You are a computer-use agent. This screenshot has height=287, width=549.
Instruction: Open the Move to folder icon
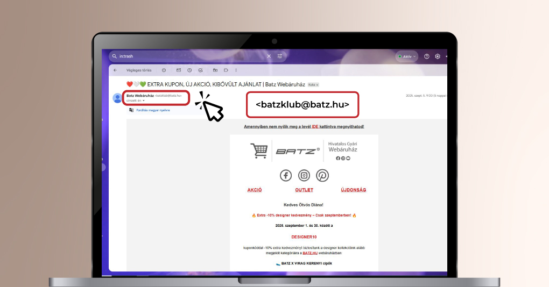pos(215,70)
